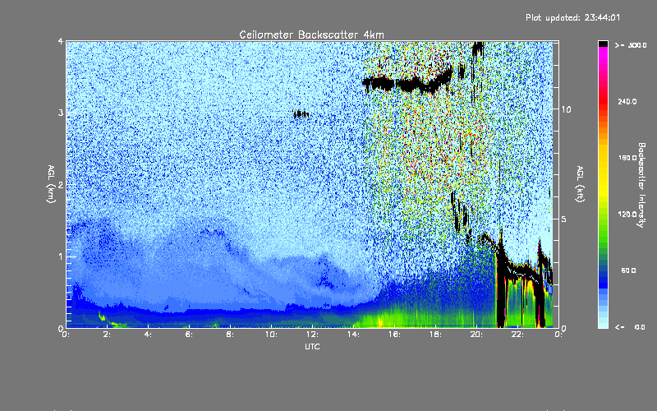Click the "180.0" colorbar value

(627, 158)
